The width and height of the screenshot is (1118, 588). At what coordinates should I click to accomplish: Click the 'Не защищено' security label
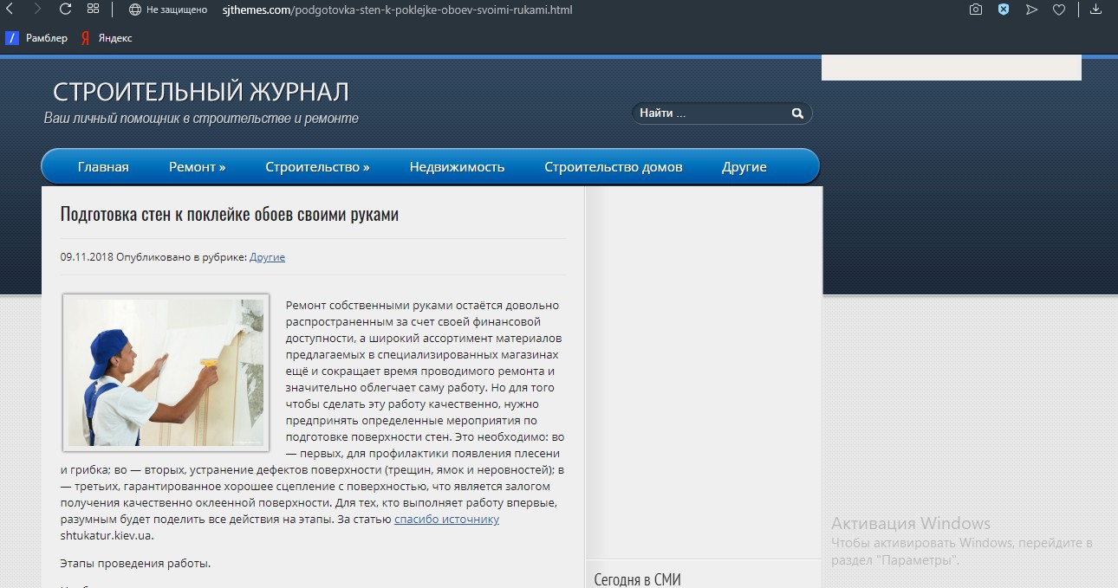click(x=177, y=10)
